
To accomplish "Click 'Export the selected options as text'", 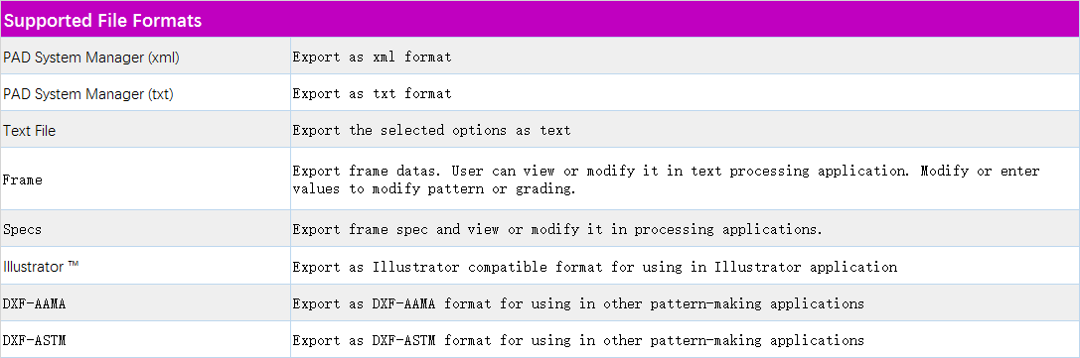I will click(x=432, y=130).
